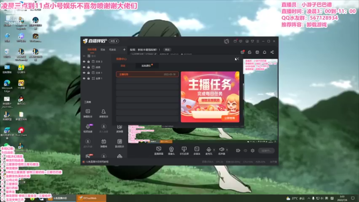359x202 pixels.
Task: Click the save icon in title bar
Action: point(247,41)
